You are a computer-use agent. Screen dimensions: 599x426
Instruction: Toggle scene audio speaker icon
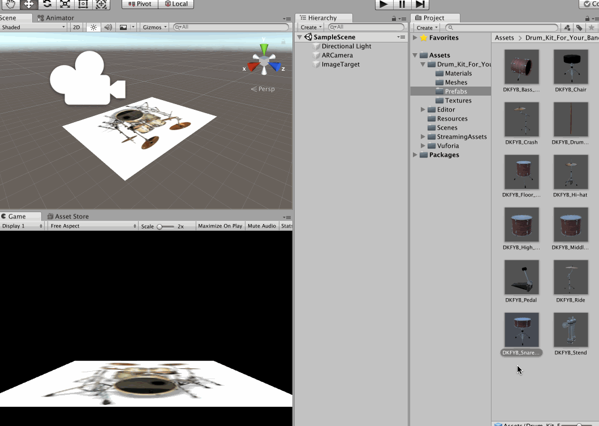[x=108, y=27]
